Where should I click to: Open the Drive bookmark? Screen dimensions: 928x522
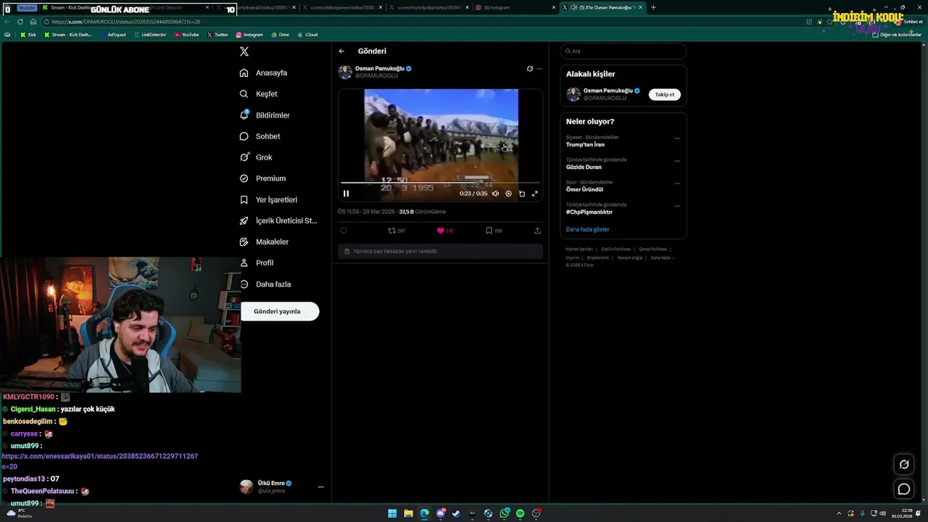[x=280, y=35]
